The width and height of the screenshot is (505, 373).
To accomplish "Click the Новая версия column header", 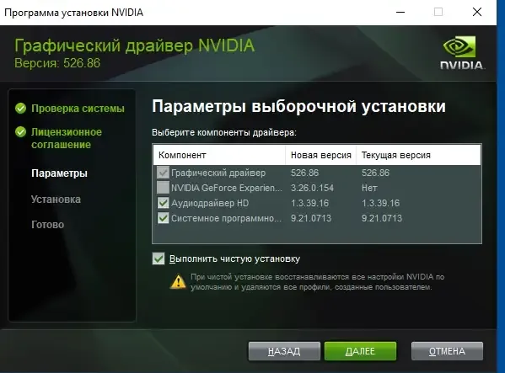I will click(320, 155).
